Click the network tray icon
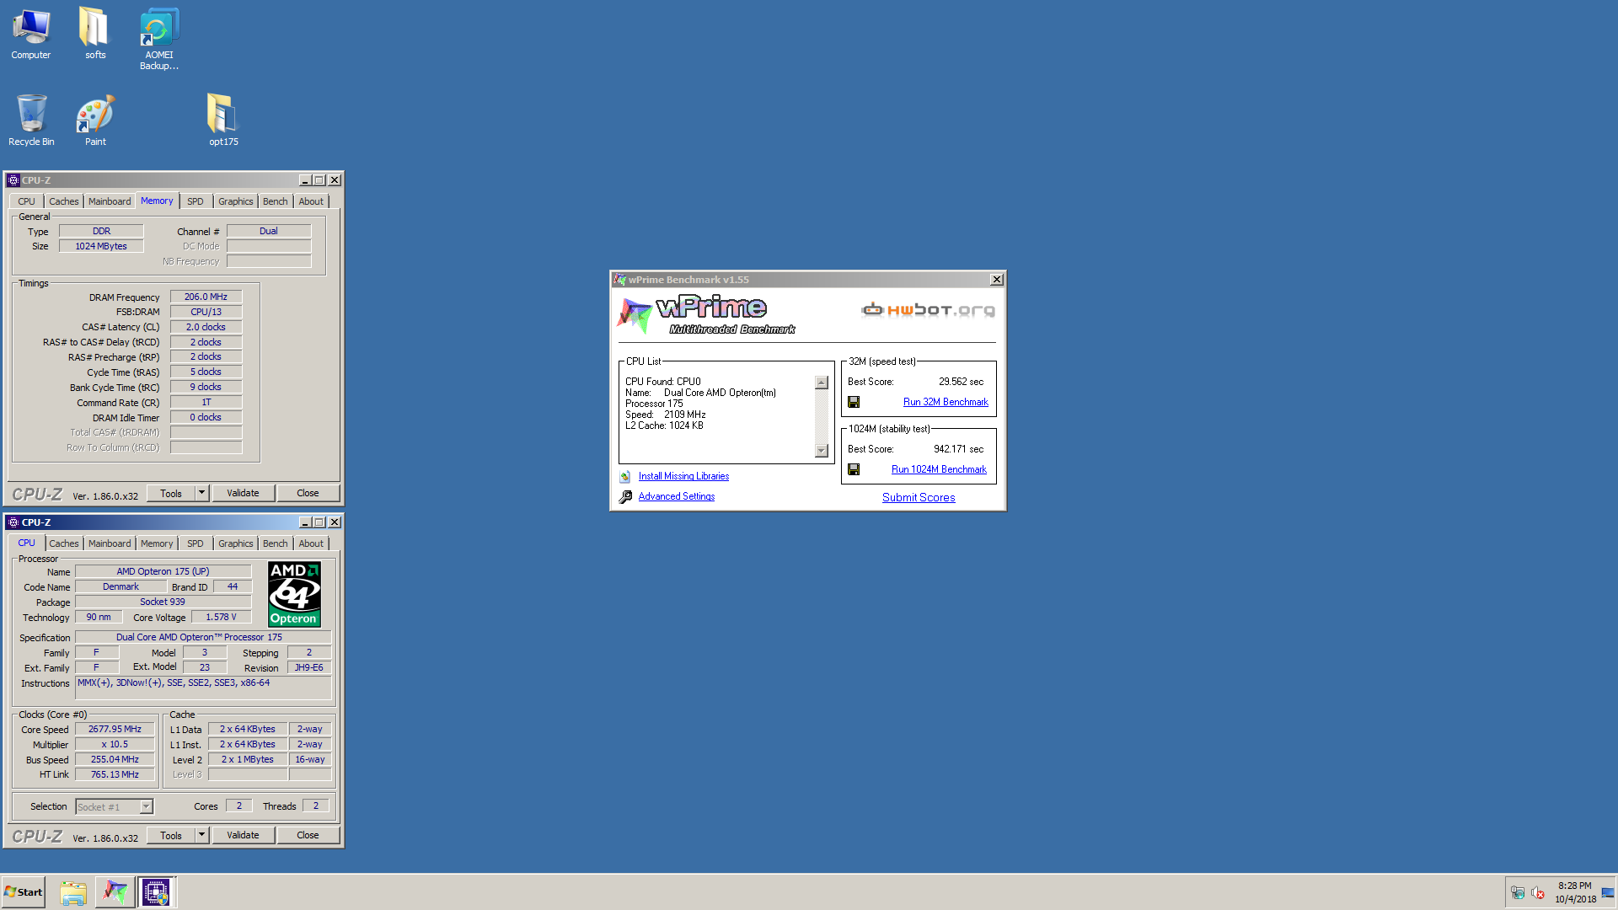The image size is (1618, 910). 1518,893
